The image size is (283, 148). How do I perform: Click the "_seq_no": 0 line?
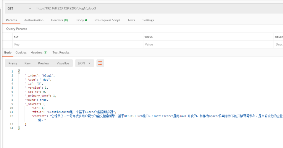point(35,92)
